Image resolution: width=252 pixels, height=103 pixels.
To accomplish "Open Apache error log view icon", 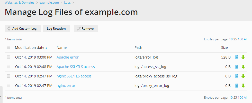I will pyautogui.click(x=237, y=57).
